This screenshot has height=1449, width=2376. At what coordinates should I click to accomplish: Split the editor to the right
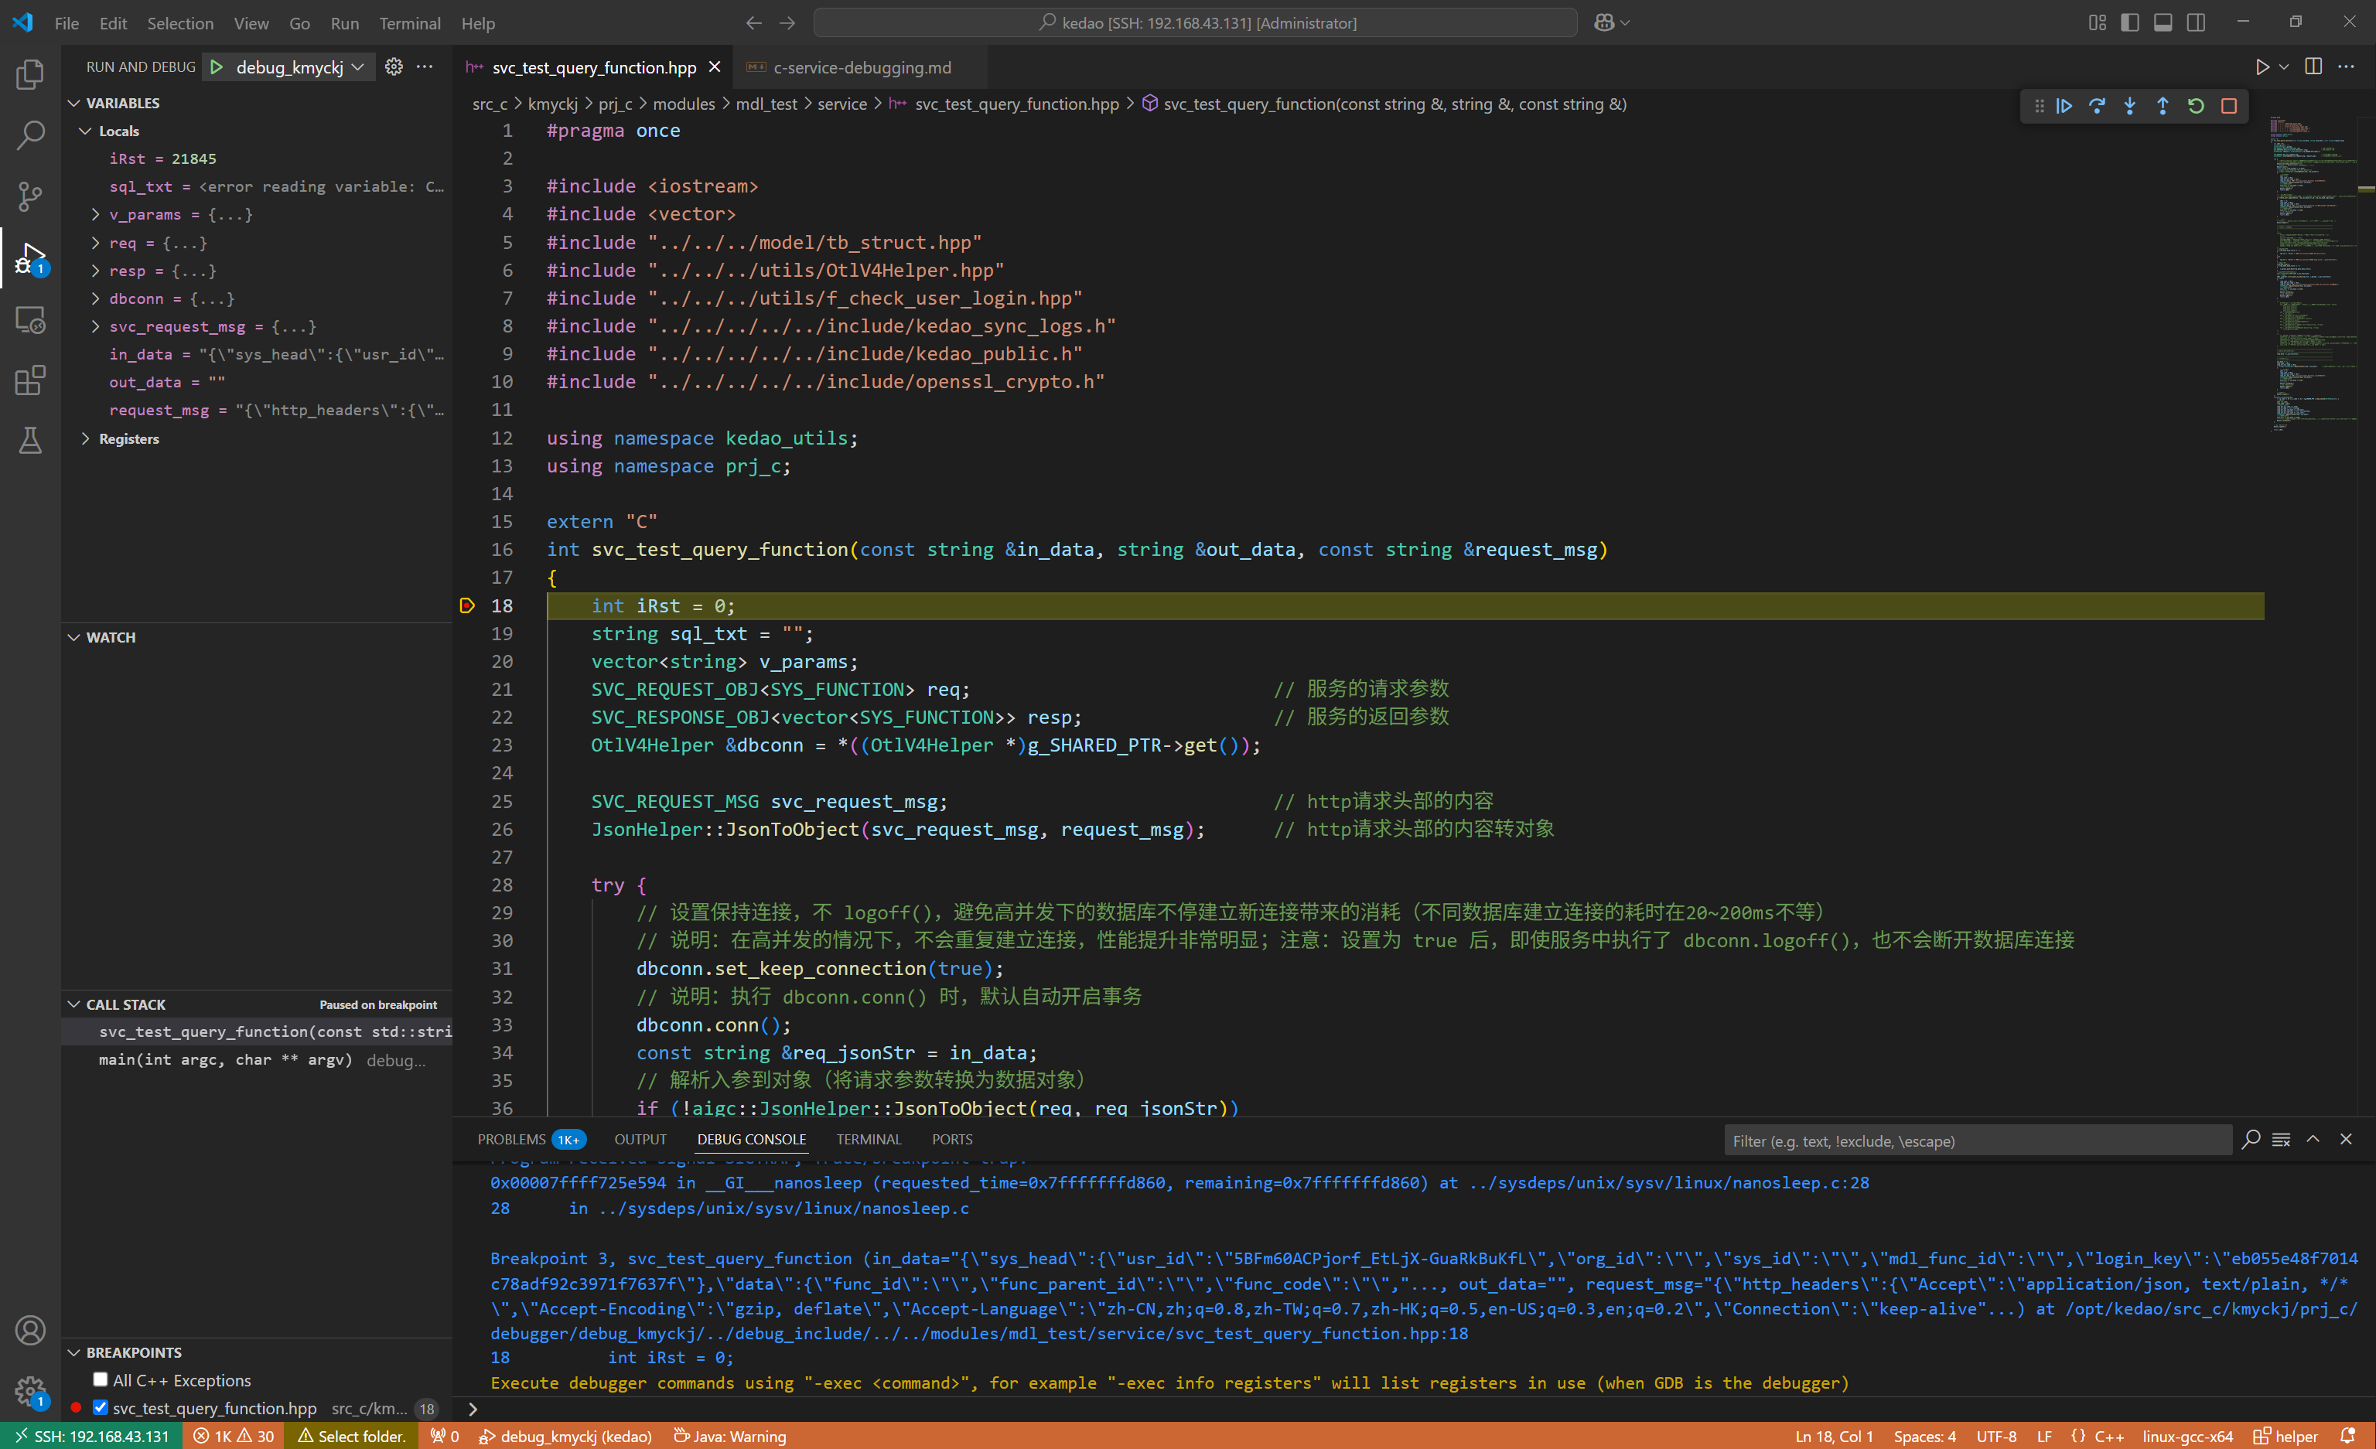pos(2313,66)
